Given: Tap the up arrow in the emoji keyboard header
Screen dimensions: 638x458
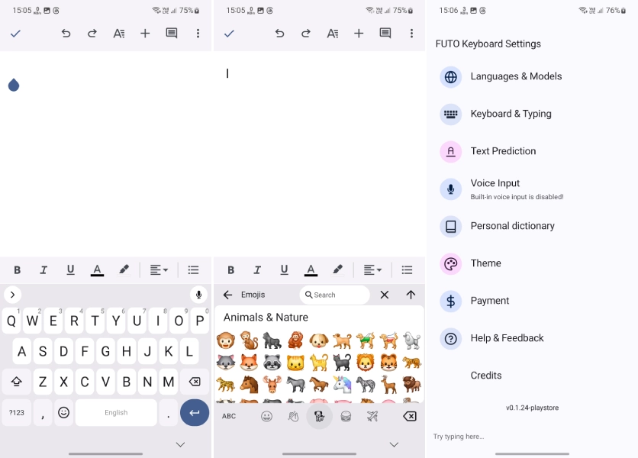Looking at the screenshot, I should [411, 295].
